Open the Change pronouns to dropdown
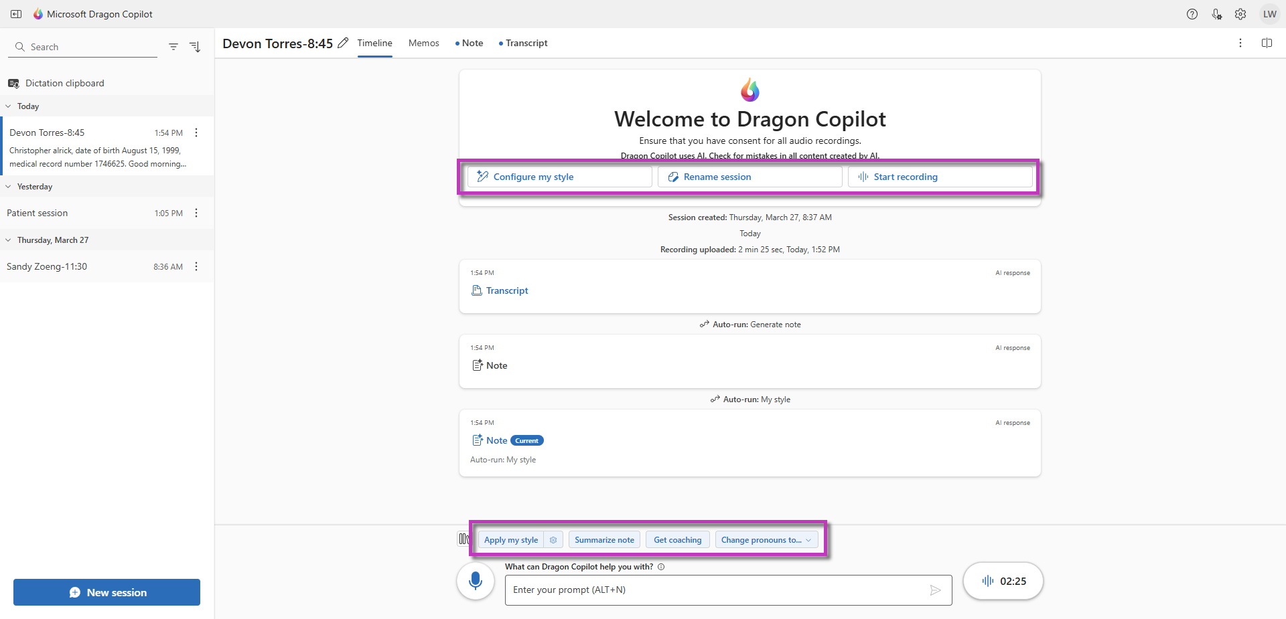 coord(766,540)
